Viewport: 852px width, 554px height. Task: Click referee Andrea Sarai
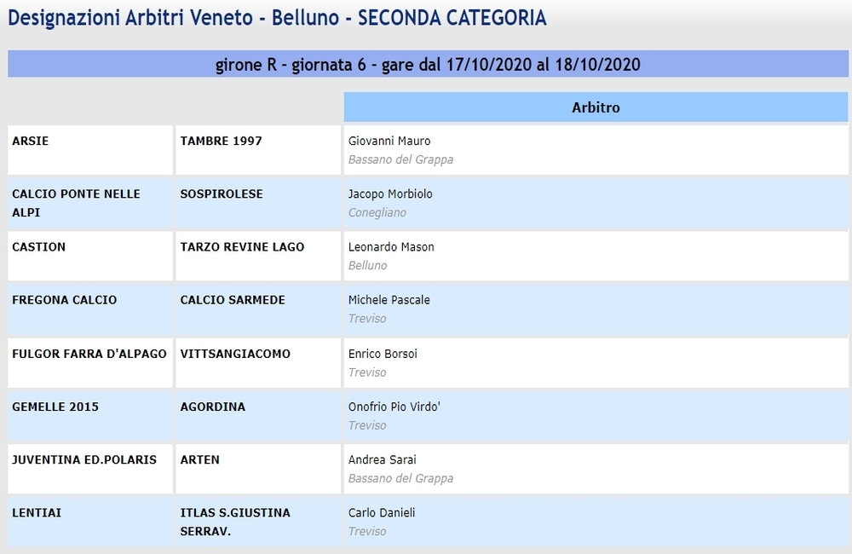click(382, 460)
